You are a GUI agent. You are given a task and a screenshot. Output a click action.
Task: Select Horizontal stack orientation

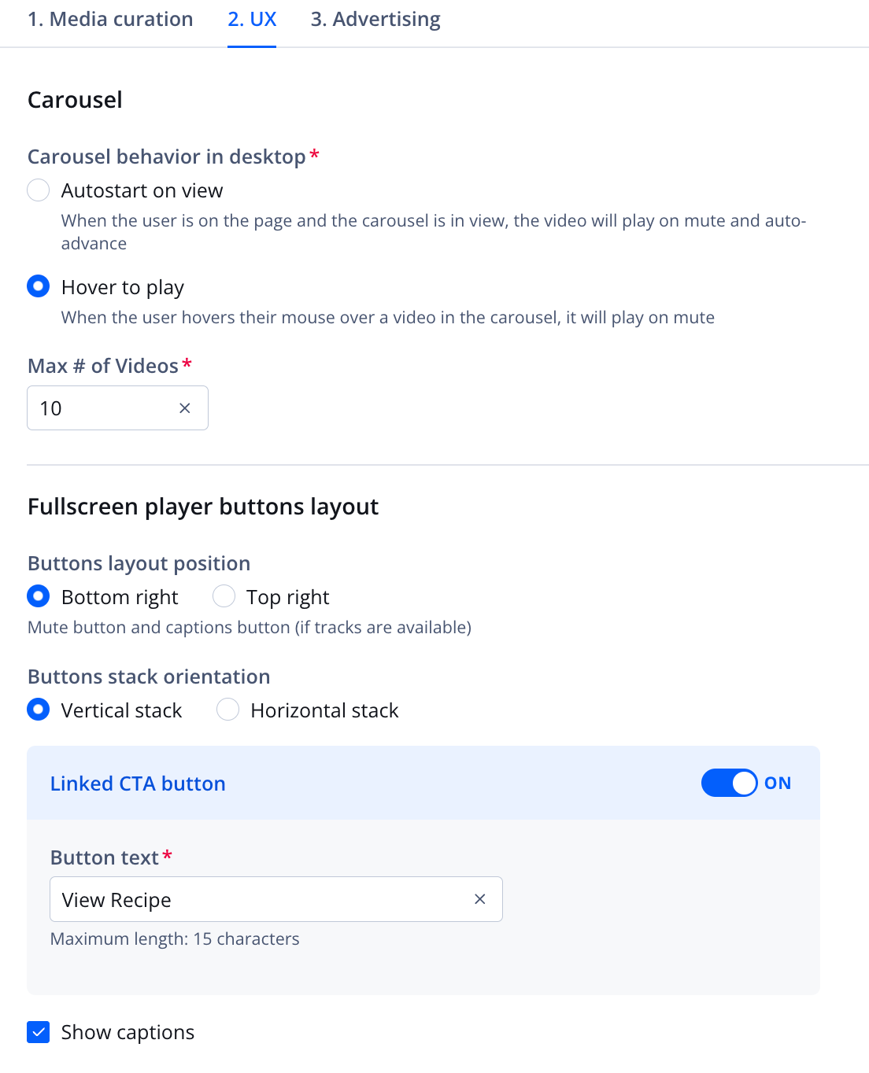[x=227, y=710]
